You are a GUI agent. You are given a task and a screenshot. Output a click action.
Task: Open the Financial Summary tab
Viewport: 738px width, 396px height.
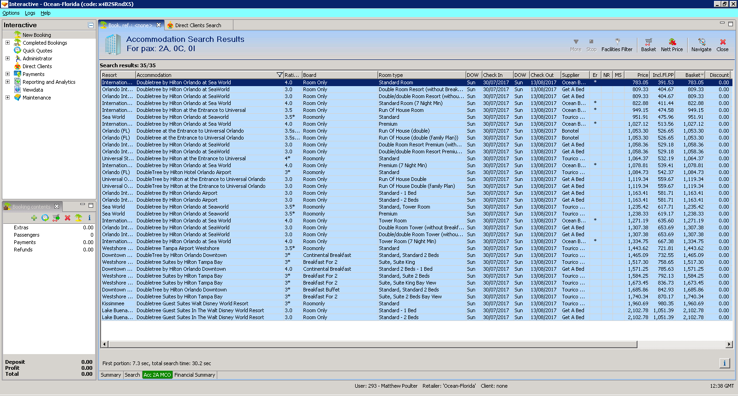click(x=195, y=375)
